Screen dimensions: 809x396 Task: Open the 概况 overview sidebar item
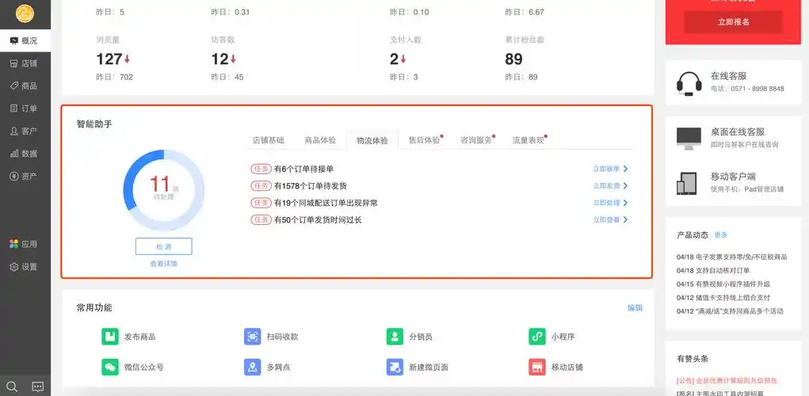pos(25,40)
